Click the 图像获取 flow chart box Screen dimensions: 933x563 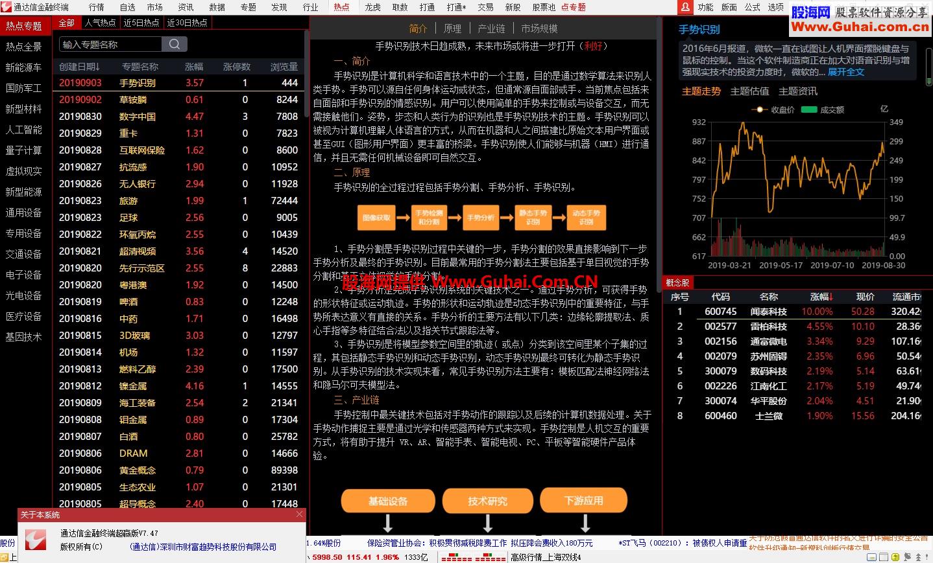(376, 218)
